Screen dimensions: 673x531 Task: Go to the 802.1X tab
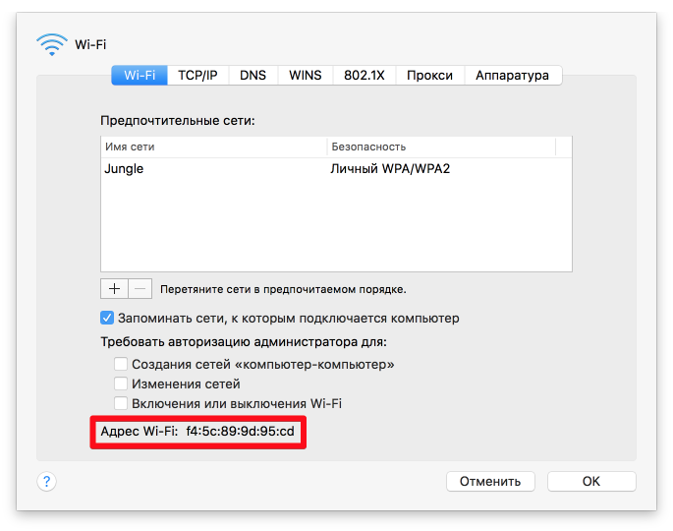pos(363,76)
